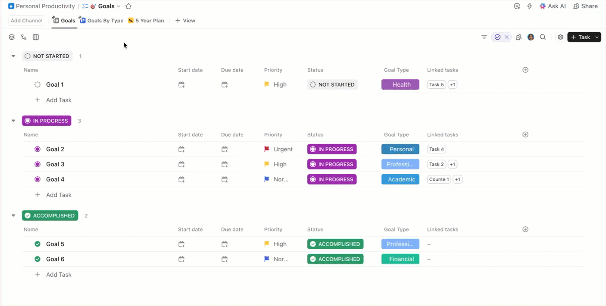Toggle the status circle of Goal 1

point(37,85)
